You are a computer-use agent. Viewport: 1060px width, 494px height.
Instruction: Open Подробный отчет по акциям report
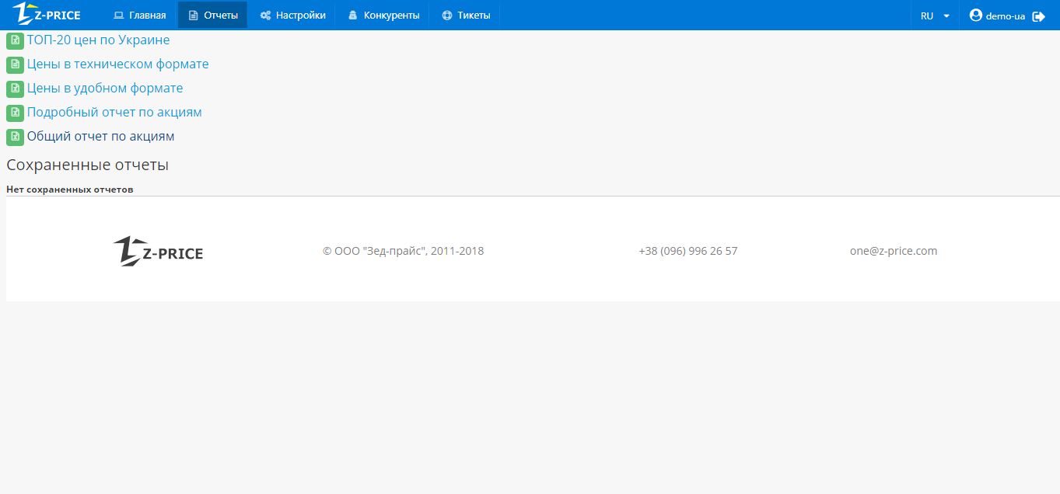[x=114, y=113]
